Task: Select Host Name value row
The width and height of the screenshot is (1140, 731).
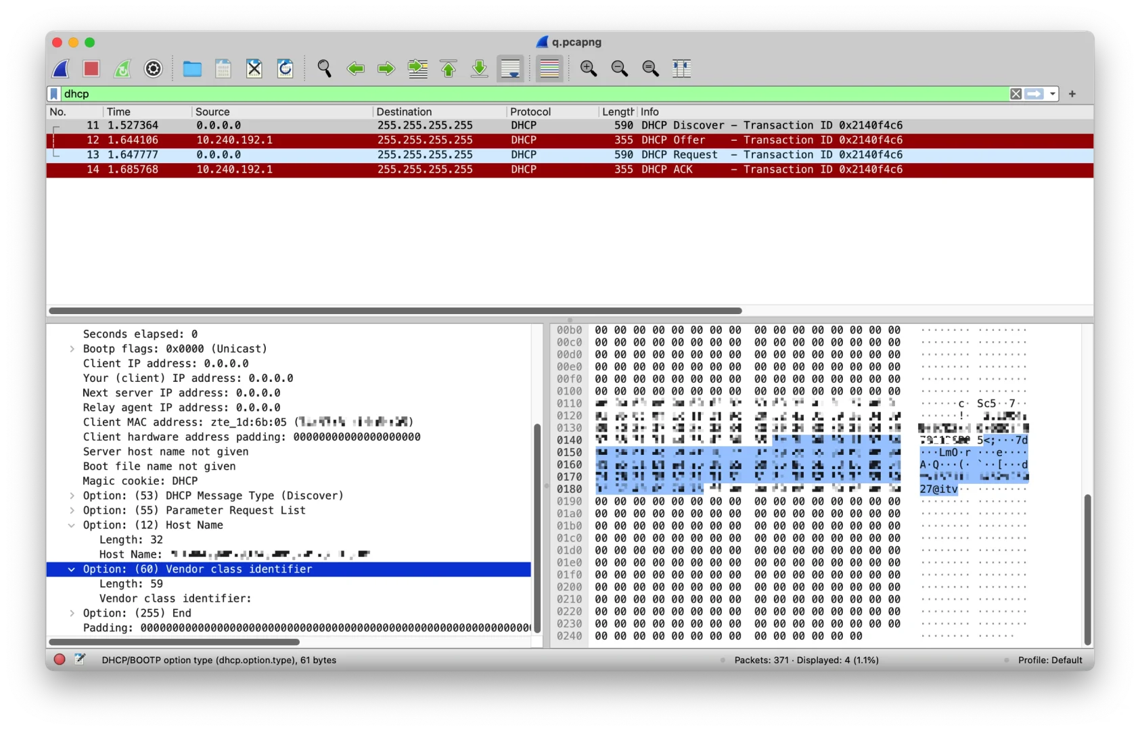Action: coord(289,555)
